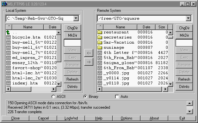Sort remote files by Size column
This screenshot has height=123, width=198.
click(162, 27)
